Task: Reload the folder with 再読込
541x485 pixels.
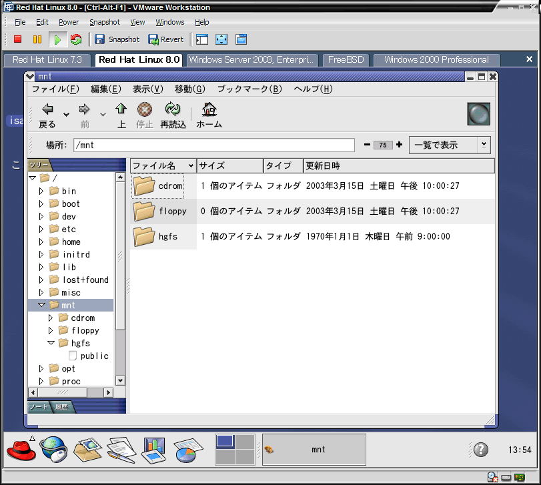Action: tap(173, 115)
